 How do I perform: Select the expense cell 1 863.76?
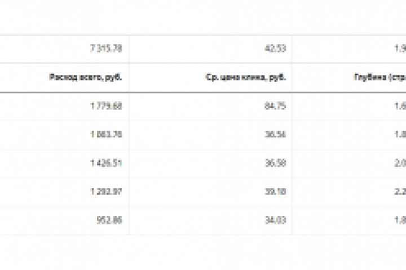tap(106, 135)
